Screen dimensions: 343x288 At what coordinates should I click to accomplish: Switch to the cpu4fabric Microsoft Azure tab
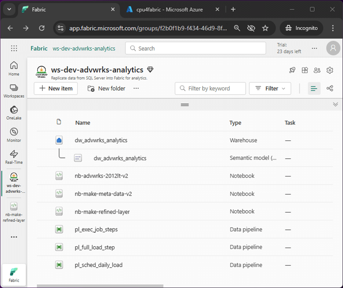click(x=169, y=9)
